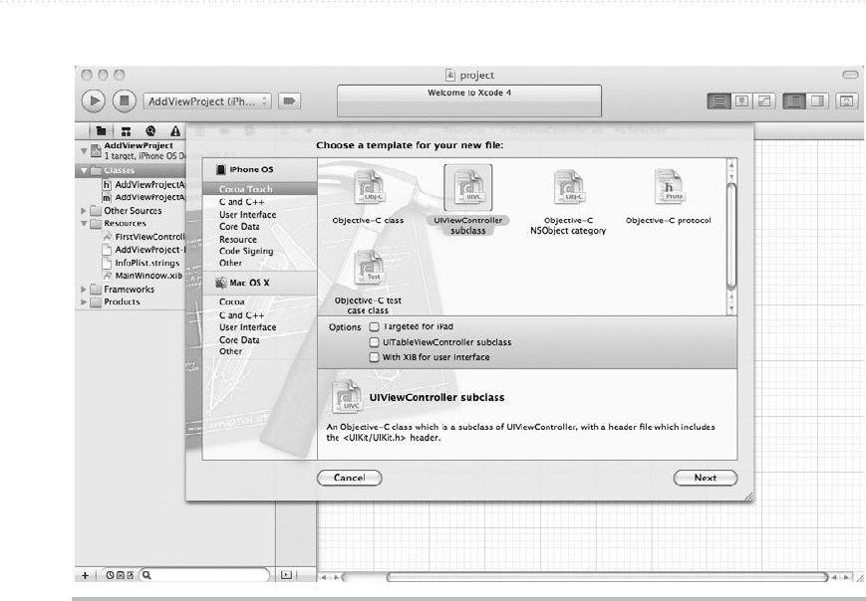The image size is (866, 601).
Task: Select MainWindow.xib file
Action: pos(143,276)
